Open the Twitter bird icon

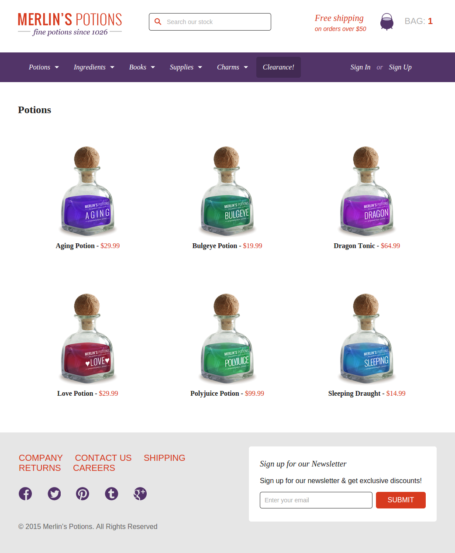pyautogui.click(x=54, y=494)
